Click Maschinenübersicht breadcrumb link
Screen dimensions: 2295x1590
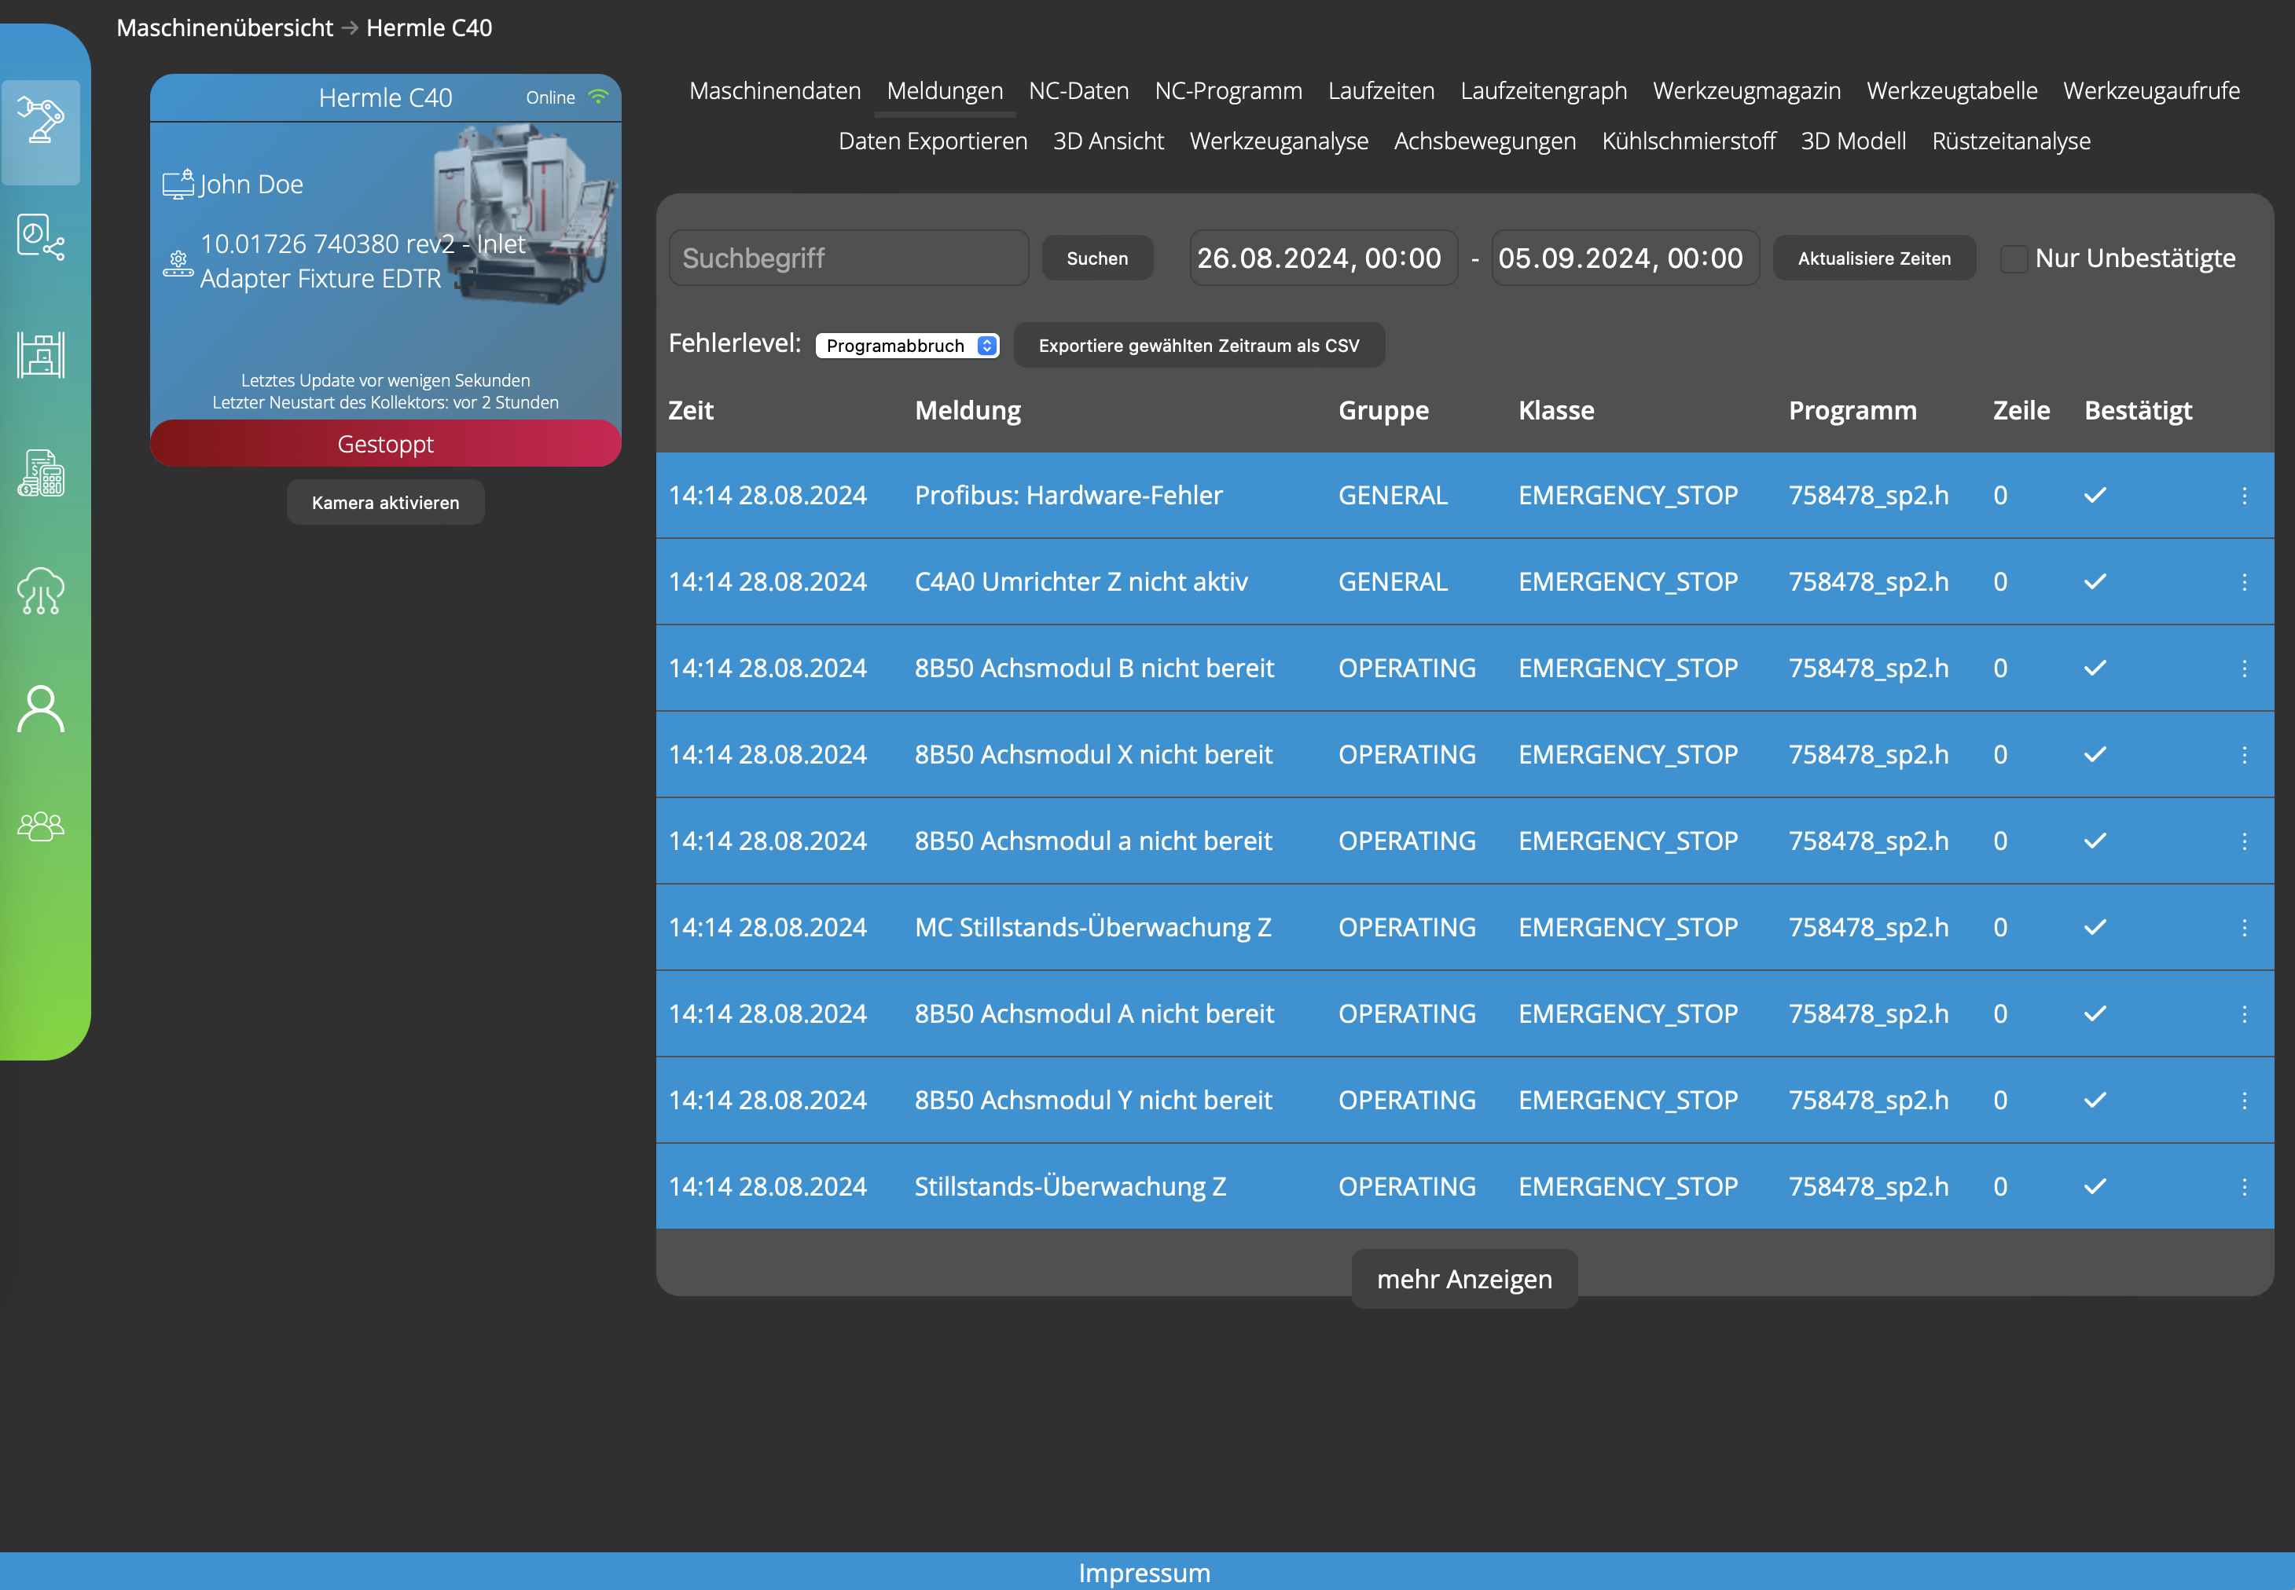(x=226, y=28)
